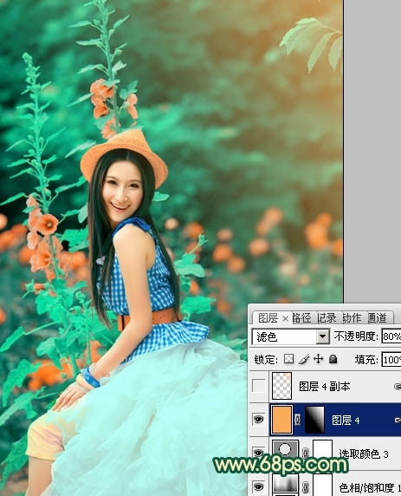Viewport: 401px width, 496px height.
Task: Click link indicator on 图层 4 副本 row
Action: pos(398,386)
